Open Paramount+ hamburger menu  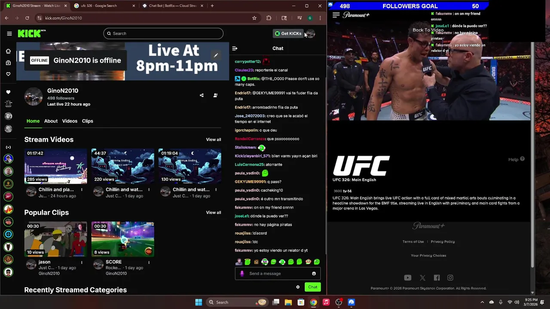point(336,15)
